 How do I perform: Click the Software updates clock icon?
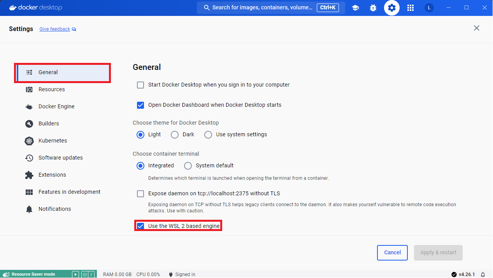coord(29,158)
